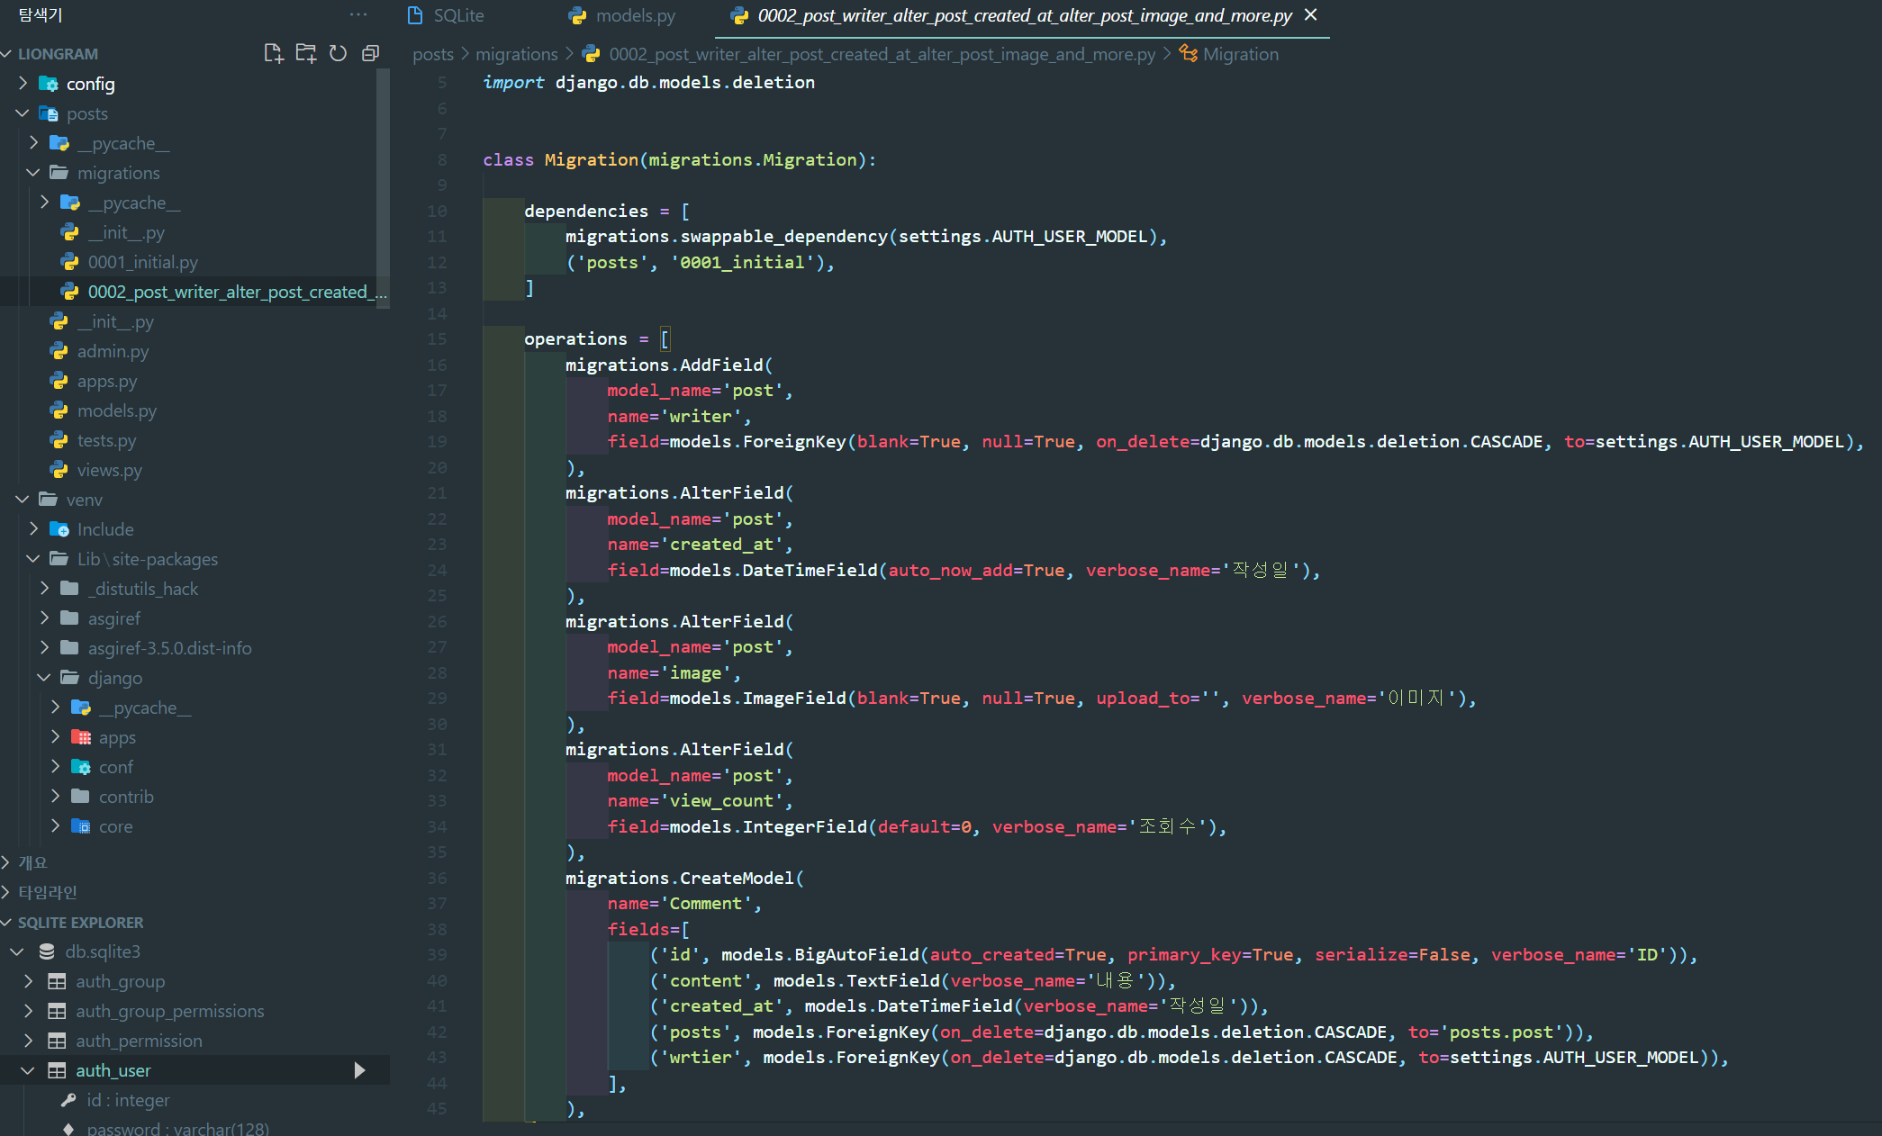Click the key icon beside id column

68,1100
